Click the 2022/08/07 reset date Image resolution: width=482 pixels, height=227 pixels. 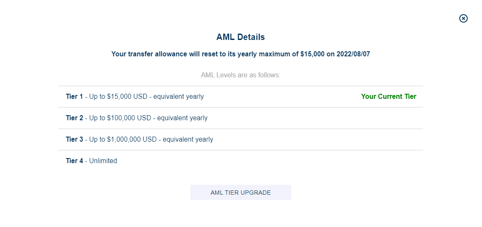[353, 54]
